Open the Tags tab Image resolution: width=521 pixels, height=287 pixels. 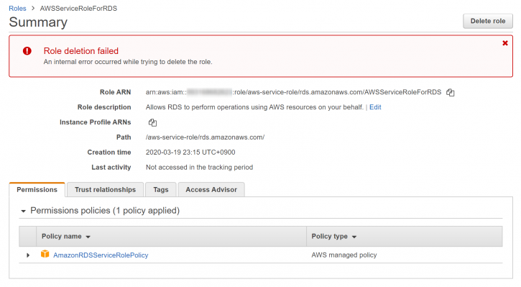click(x=161, y=190)
